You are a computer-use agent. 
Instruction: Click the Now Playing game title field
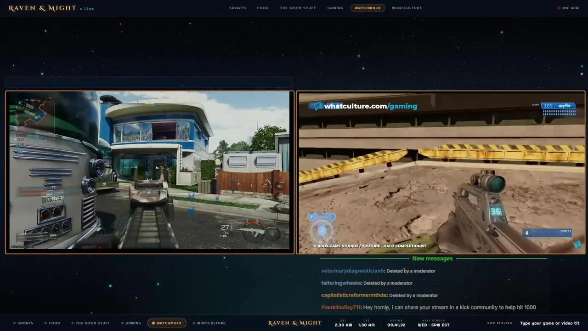tap(549, 323)
